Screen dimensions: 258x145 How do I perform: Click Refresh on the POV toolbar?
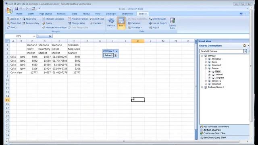tap(108, 56)
